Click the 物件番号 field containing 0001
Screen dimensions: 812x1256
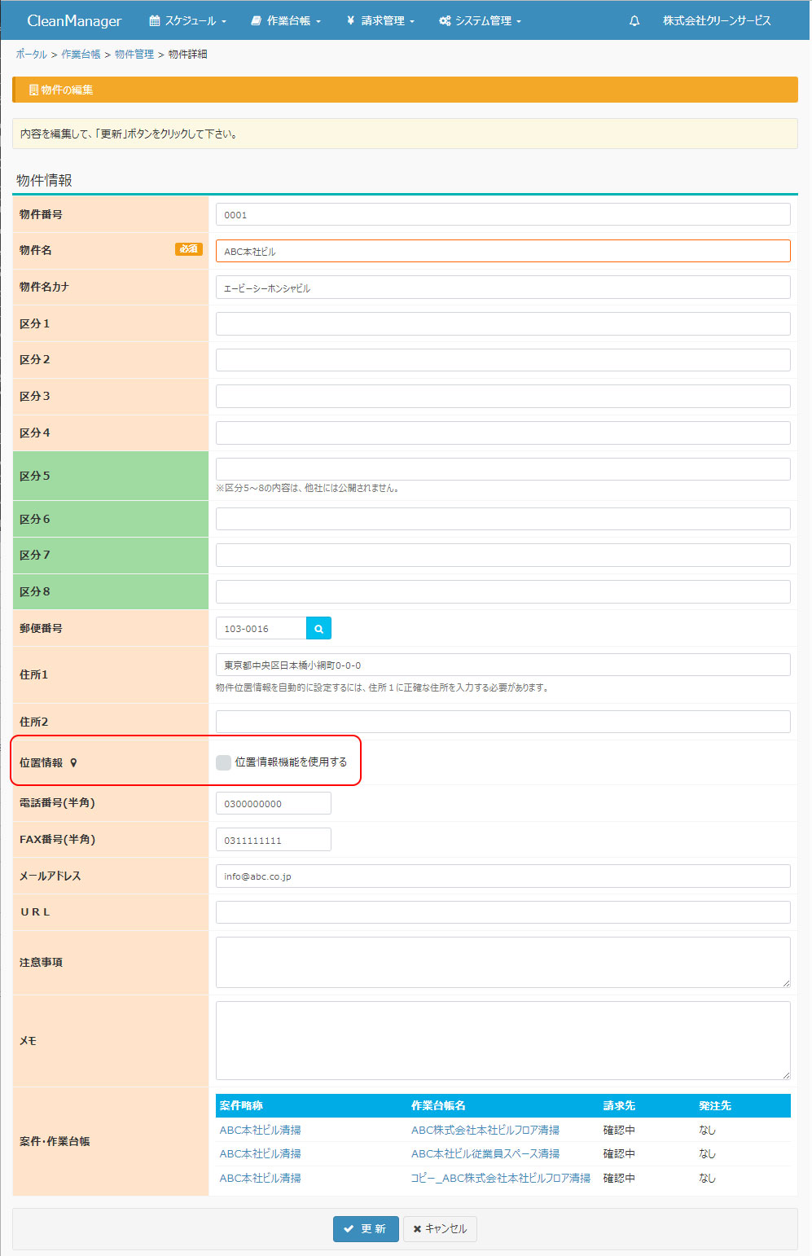tap(503, 214)
